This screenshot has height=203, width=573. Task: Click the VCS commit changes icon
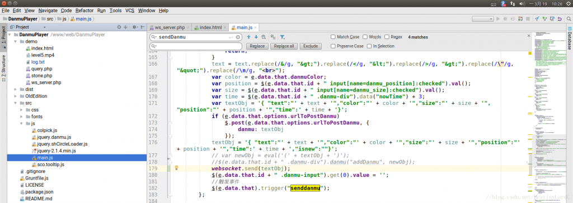point(545,18)
